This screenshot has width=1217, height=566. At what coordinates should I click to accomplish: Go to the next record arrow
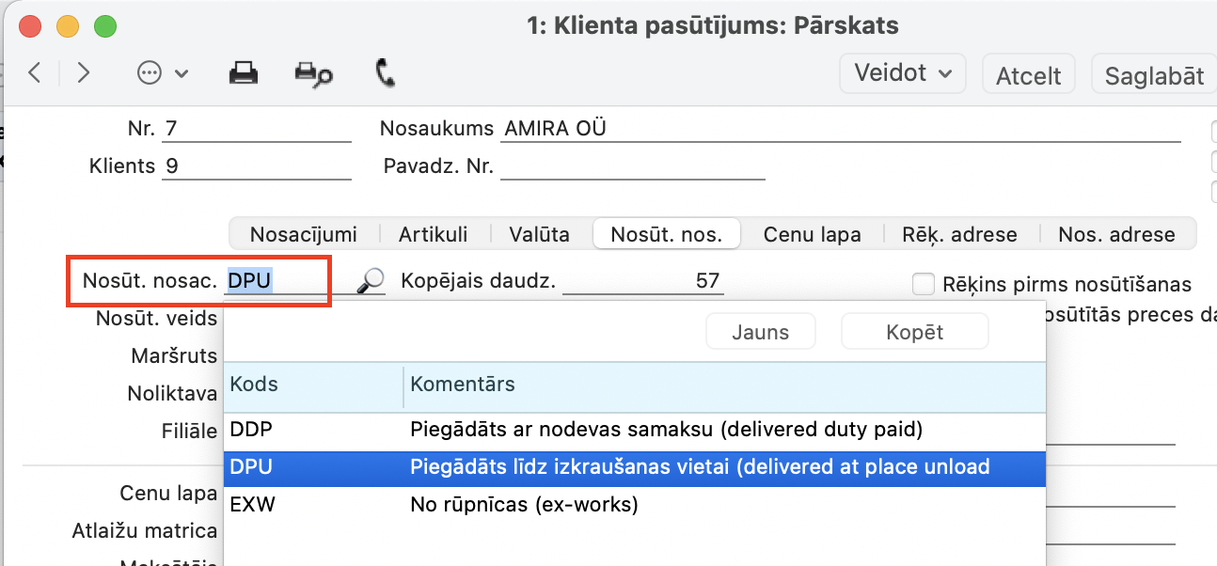pos(84,73)
